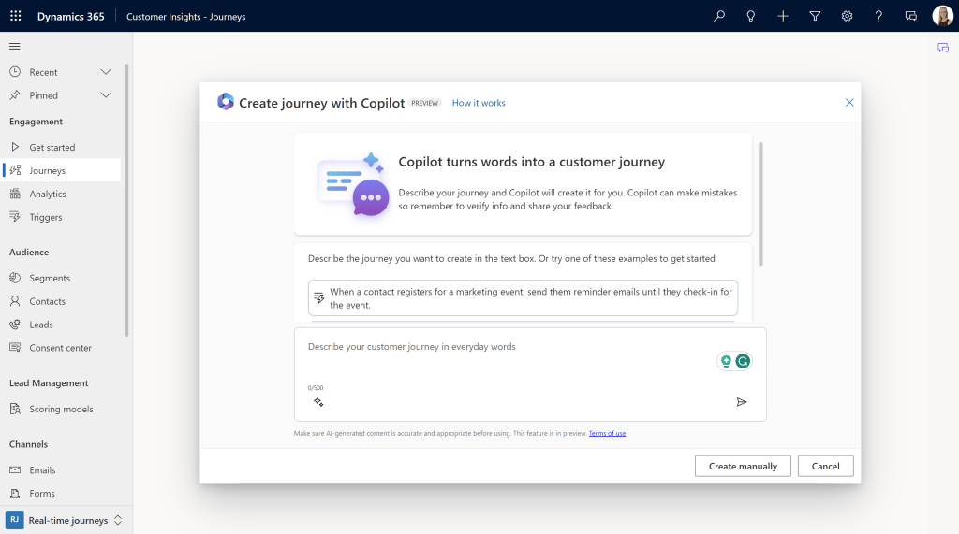Image resolution: width=959 pixels, height=534 pixels.
Task: Click the Copilot chat illustration thumbnail
Action: [x=353, y=184]
